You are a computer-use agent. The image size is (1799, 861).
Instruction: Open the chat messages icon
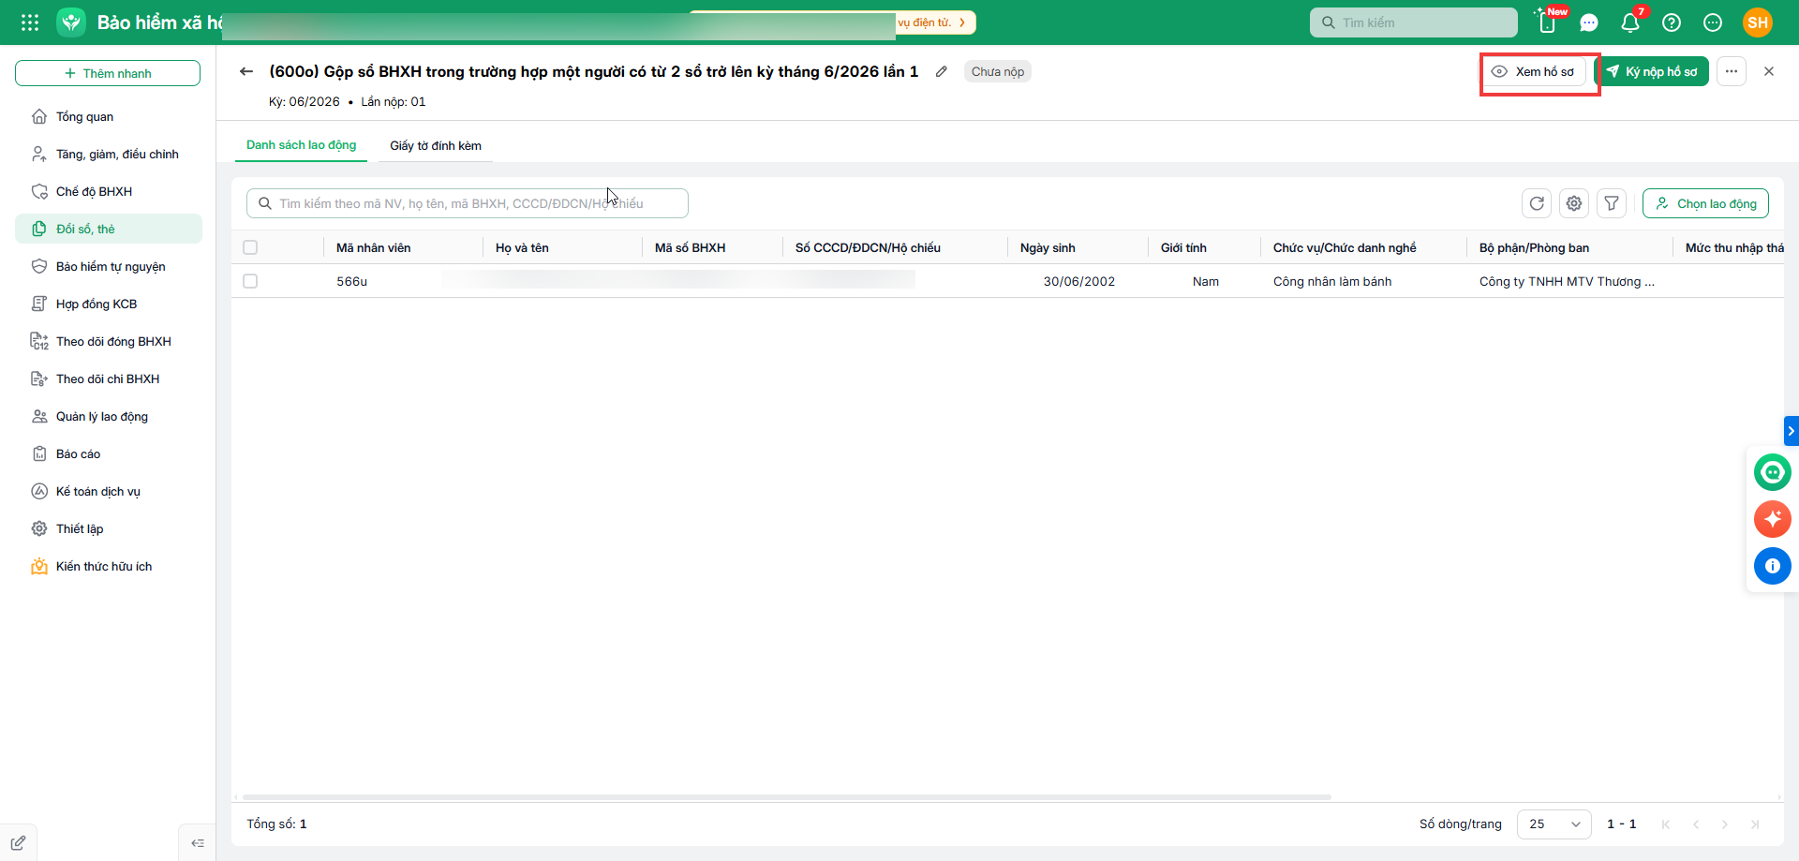[1589, 22]
